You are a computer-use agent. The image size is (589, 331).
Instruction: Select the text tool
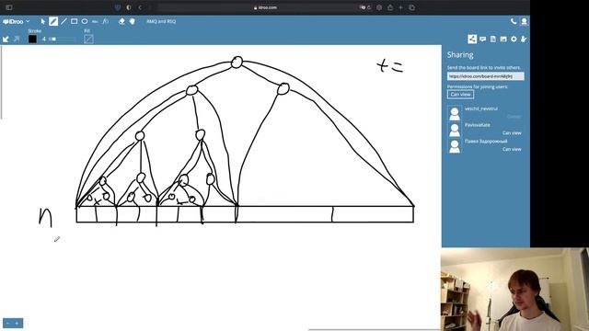coord(95,22)
